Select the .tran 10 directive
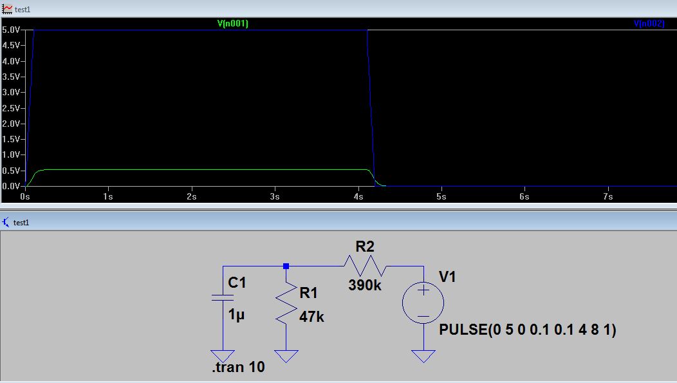 coord(238,367)
